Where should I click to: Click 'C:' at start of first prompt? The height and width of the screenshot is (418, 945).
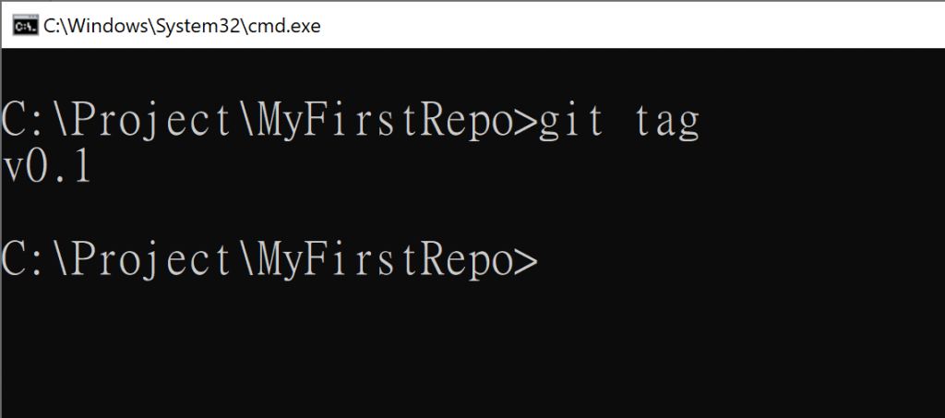[x=23, y=121]
